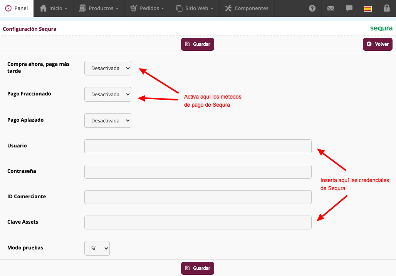Screen dimensions: 396x276
Task: Open the Sitio Web menu
Action: point(195,8)
